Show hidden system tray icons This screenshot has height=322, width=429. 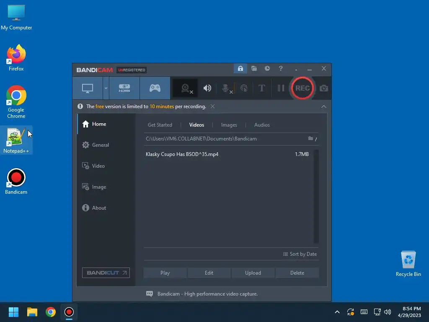point(337,312)
